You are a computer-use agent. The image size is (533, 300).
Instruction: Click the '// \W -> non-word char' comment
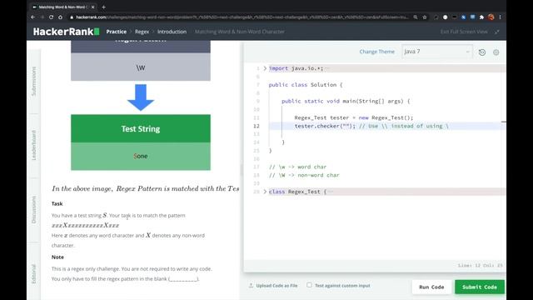pos(304,175)
